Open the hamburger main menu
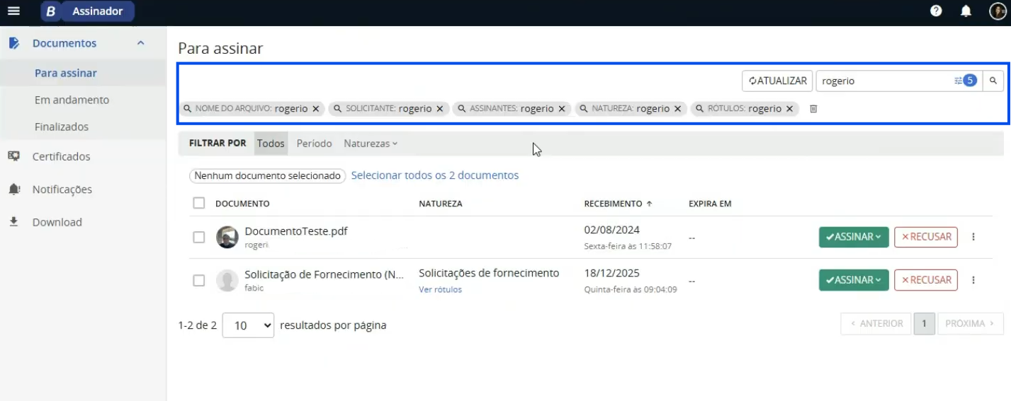Screen dimensions: 1011x401 point(13,11)
